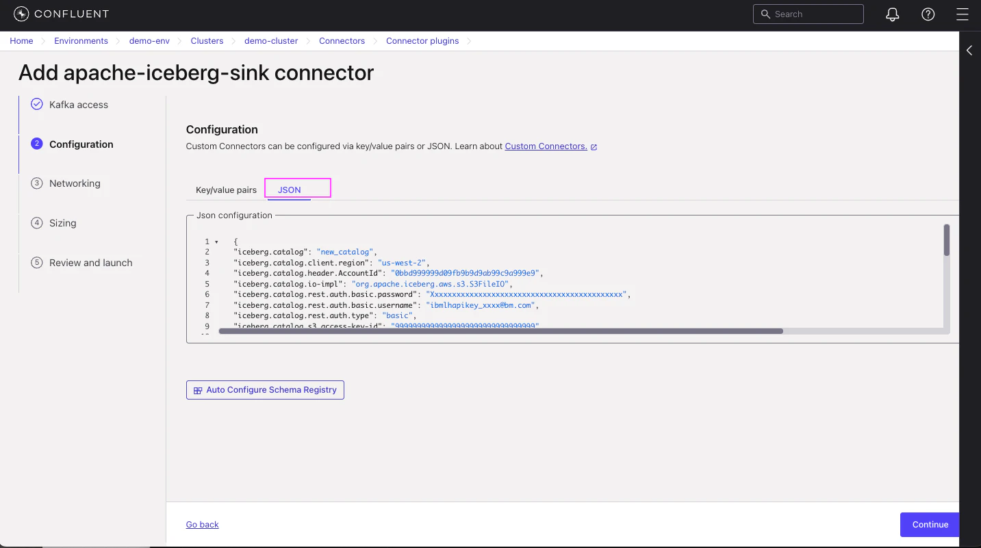Switch to the Key/value pairs tab
The image size is (981, 548).
(x=226, y=190)
